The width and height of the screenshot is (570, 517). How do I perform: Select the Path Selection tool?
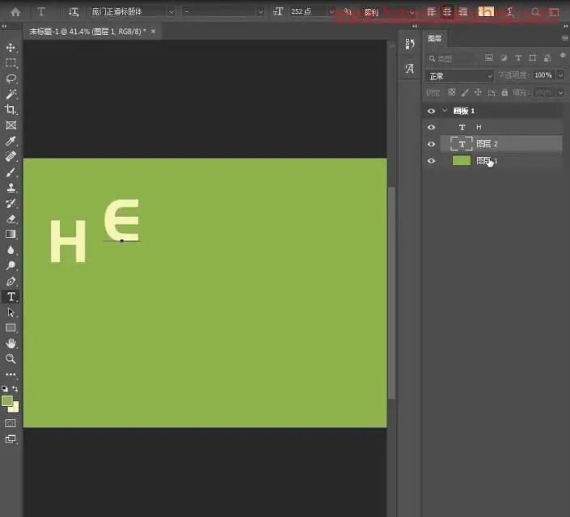tap(11, 312)
